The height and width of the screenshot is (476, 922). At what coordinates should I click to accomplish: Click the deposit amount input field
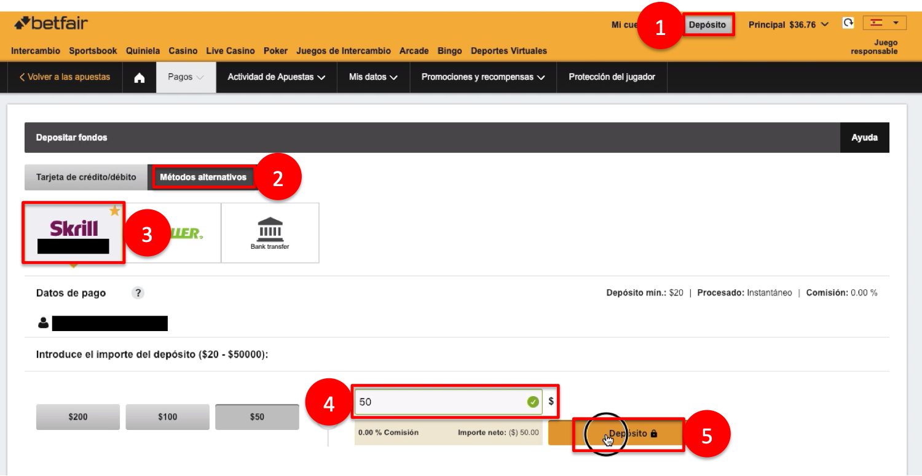tap(449, 402)
